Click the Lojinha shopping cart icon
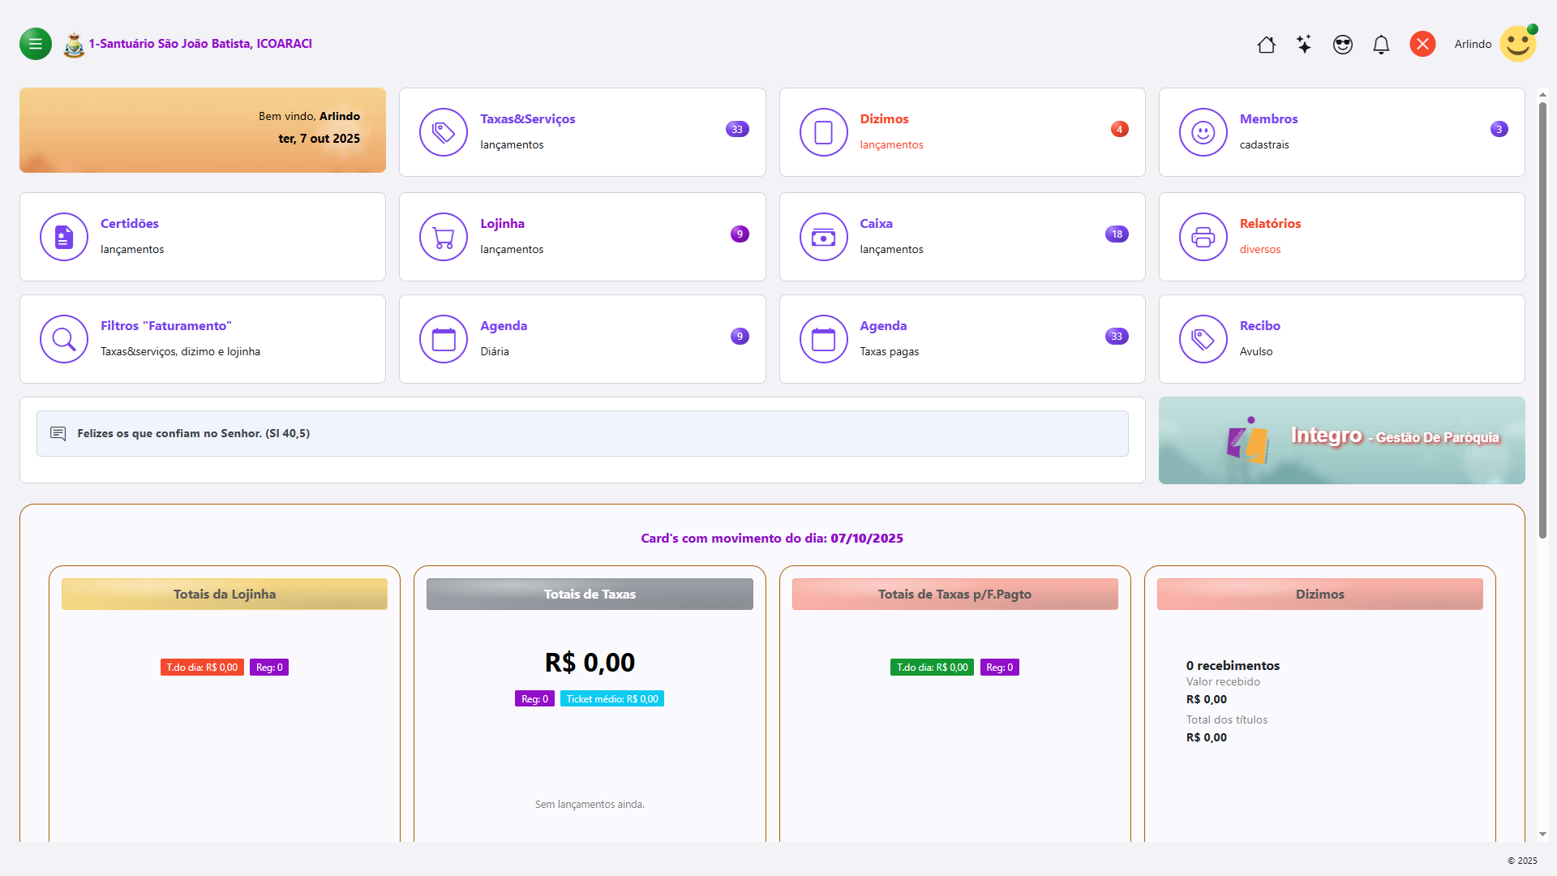This screenshot has height=876, width=1557. tap(444, 237)
